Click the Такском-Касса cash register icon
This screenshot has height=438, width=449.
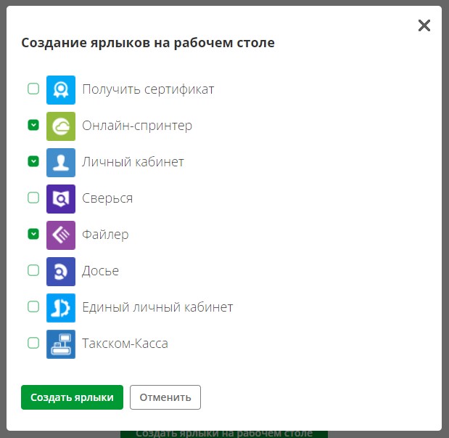click(61, 344)
